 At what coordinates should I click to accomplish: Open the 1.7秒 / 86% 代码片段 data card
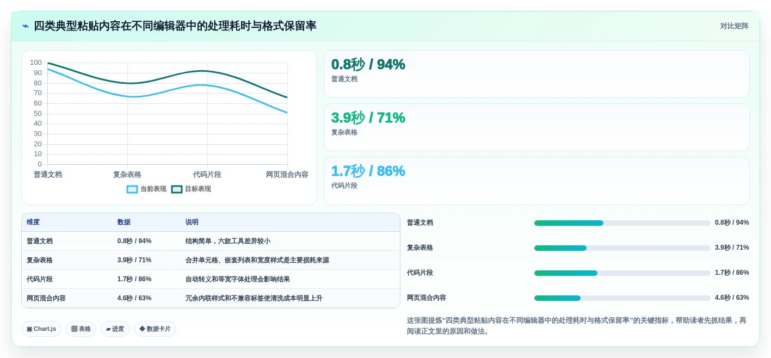pyautogui.click(x=536, y=181)
